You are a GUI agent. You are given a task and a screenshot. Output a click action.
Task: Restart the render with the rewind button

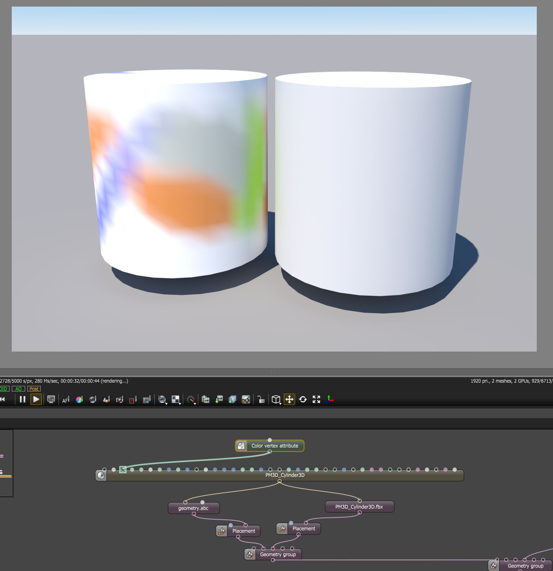(3, 400)
